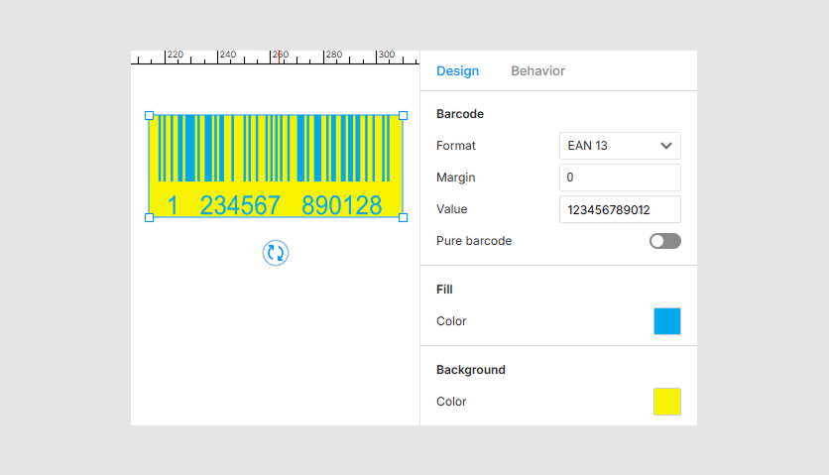Click the Pure barcode label text
Image resolution: width=829 pixels, height=475 pixels.
(474, 241)
